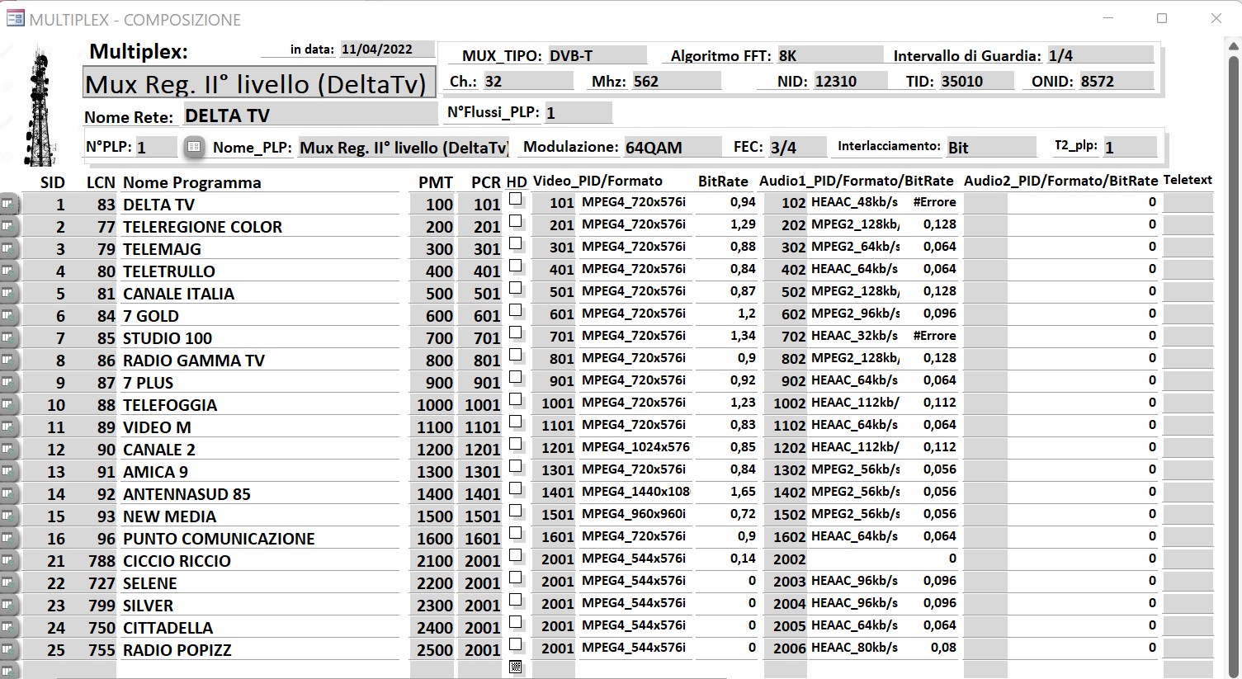The image size is (1242, 679).
Task: Check the HD box for TELEFOGGIA
Action: point(516,399)
